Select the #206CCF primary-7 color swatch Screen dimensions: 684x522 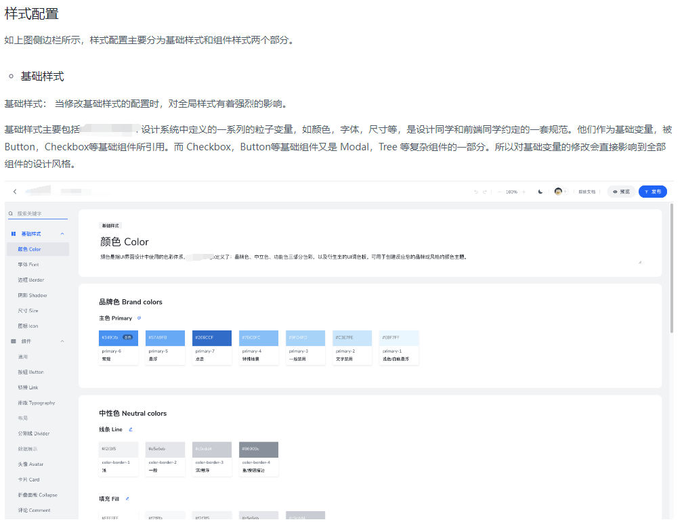coord(212,347)
